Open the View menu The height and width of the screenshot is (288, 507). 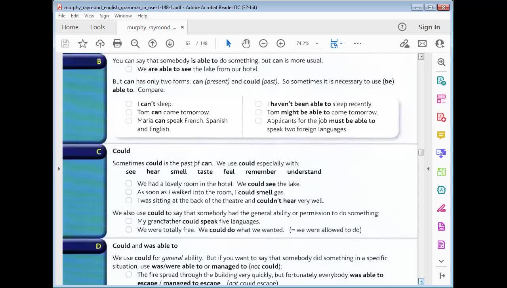coord(89,16)
